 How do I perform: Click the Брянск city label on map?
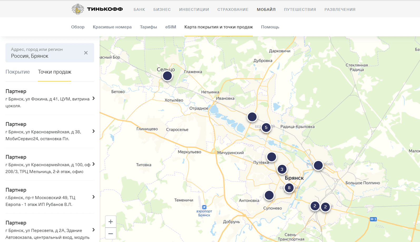pyautogui.click(x=294, y=178)
